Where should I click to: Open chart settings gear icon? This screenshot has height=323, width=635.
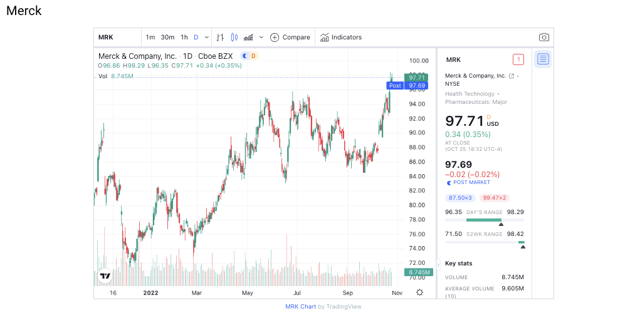419,292
